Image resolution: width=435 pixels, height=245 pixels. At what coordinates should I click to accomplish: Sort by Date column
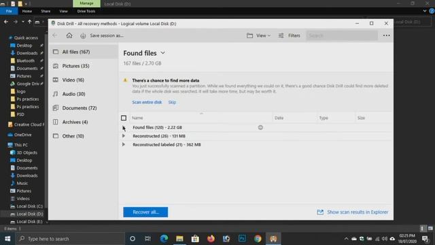coord(279,118)
